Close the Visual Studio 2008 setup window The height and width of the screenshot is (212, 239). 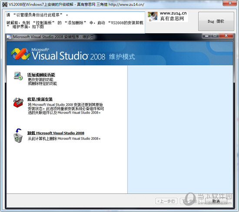(226, 36)
